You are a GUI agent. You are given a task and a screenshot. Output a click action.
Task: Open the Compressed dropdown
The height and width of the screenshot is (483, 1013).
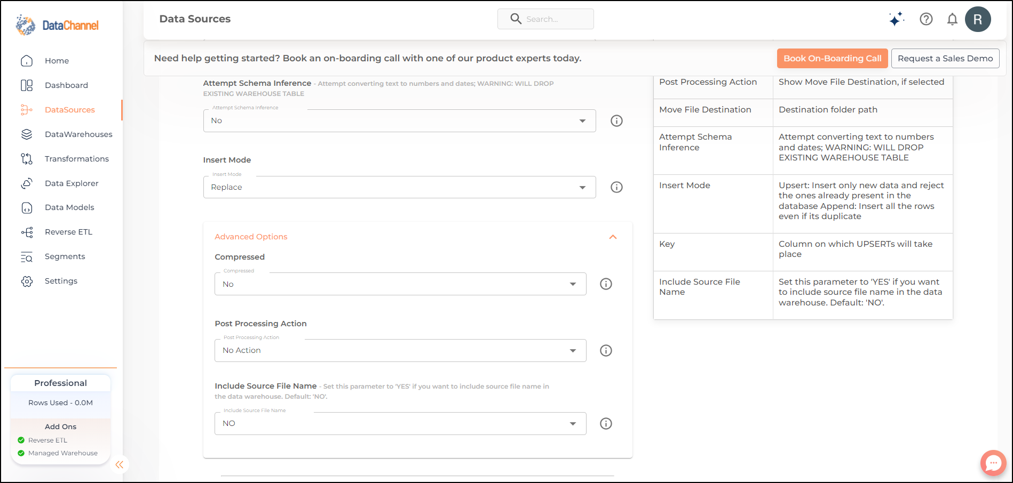tap(400, 284)
